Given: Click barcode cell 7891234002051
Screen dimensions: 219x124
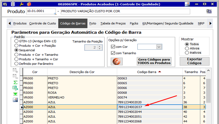Looking at the screenshot, I should pyautogui.click(x=150, y=116).
